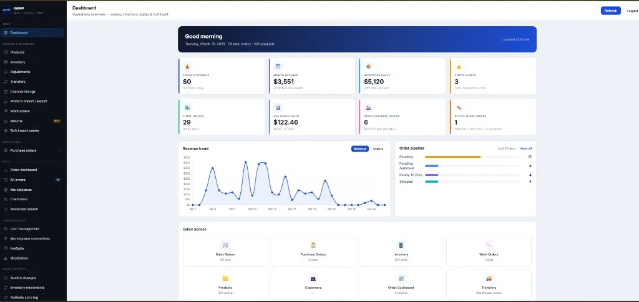This screenshot has height=302, width=639.
Task: Open Dashboard in the sidebar
Action: (x=32, y=32)
